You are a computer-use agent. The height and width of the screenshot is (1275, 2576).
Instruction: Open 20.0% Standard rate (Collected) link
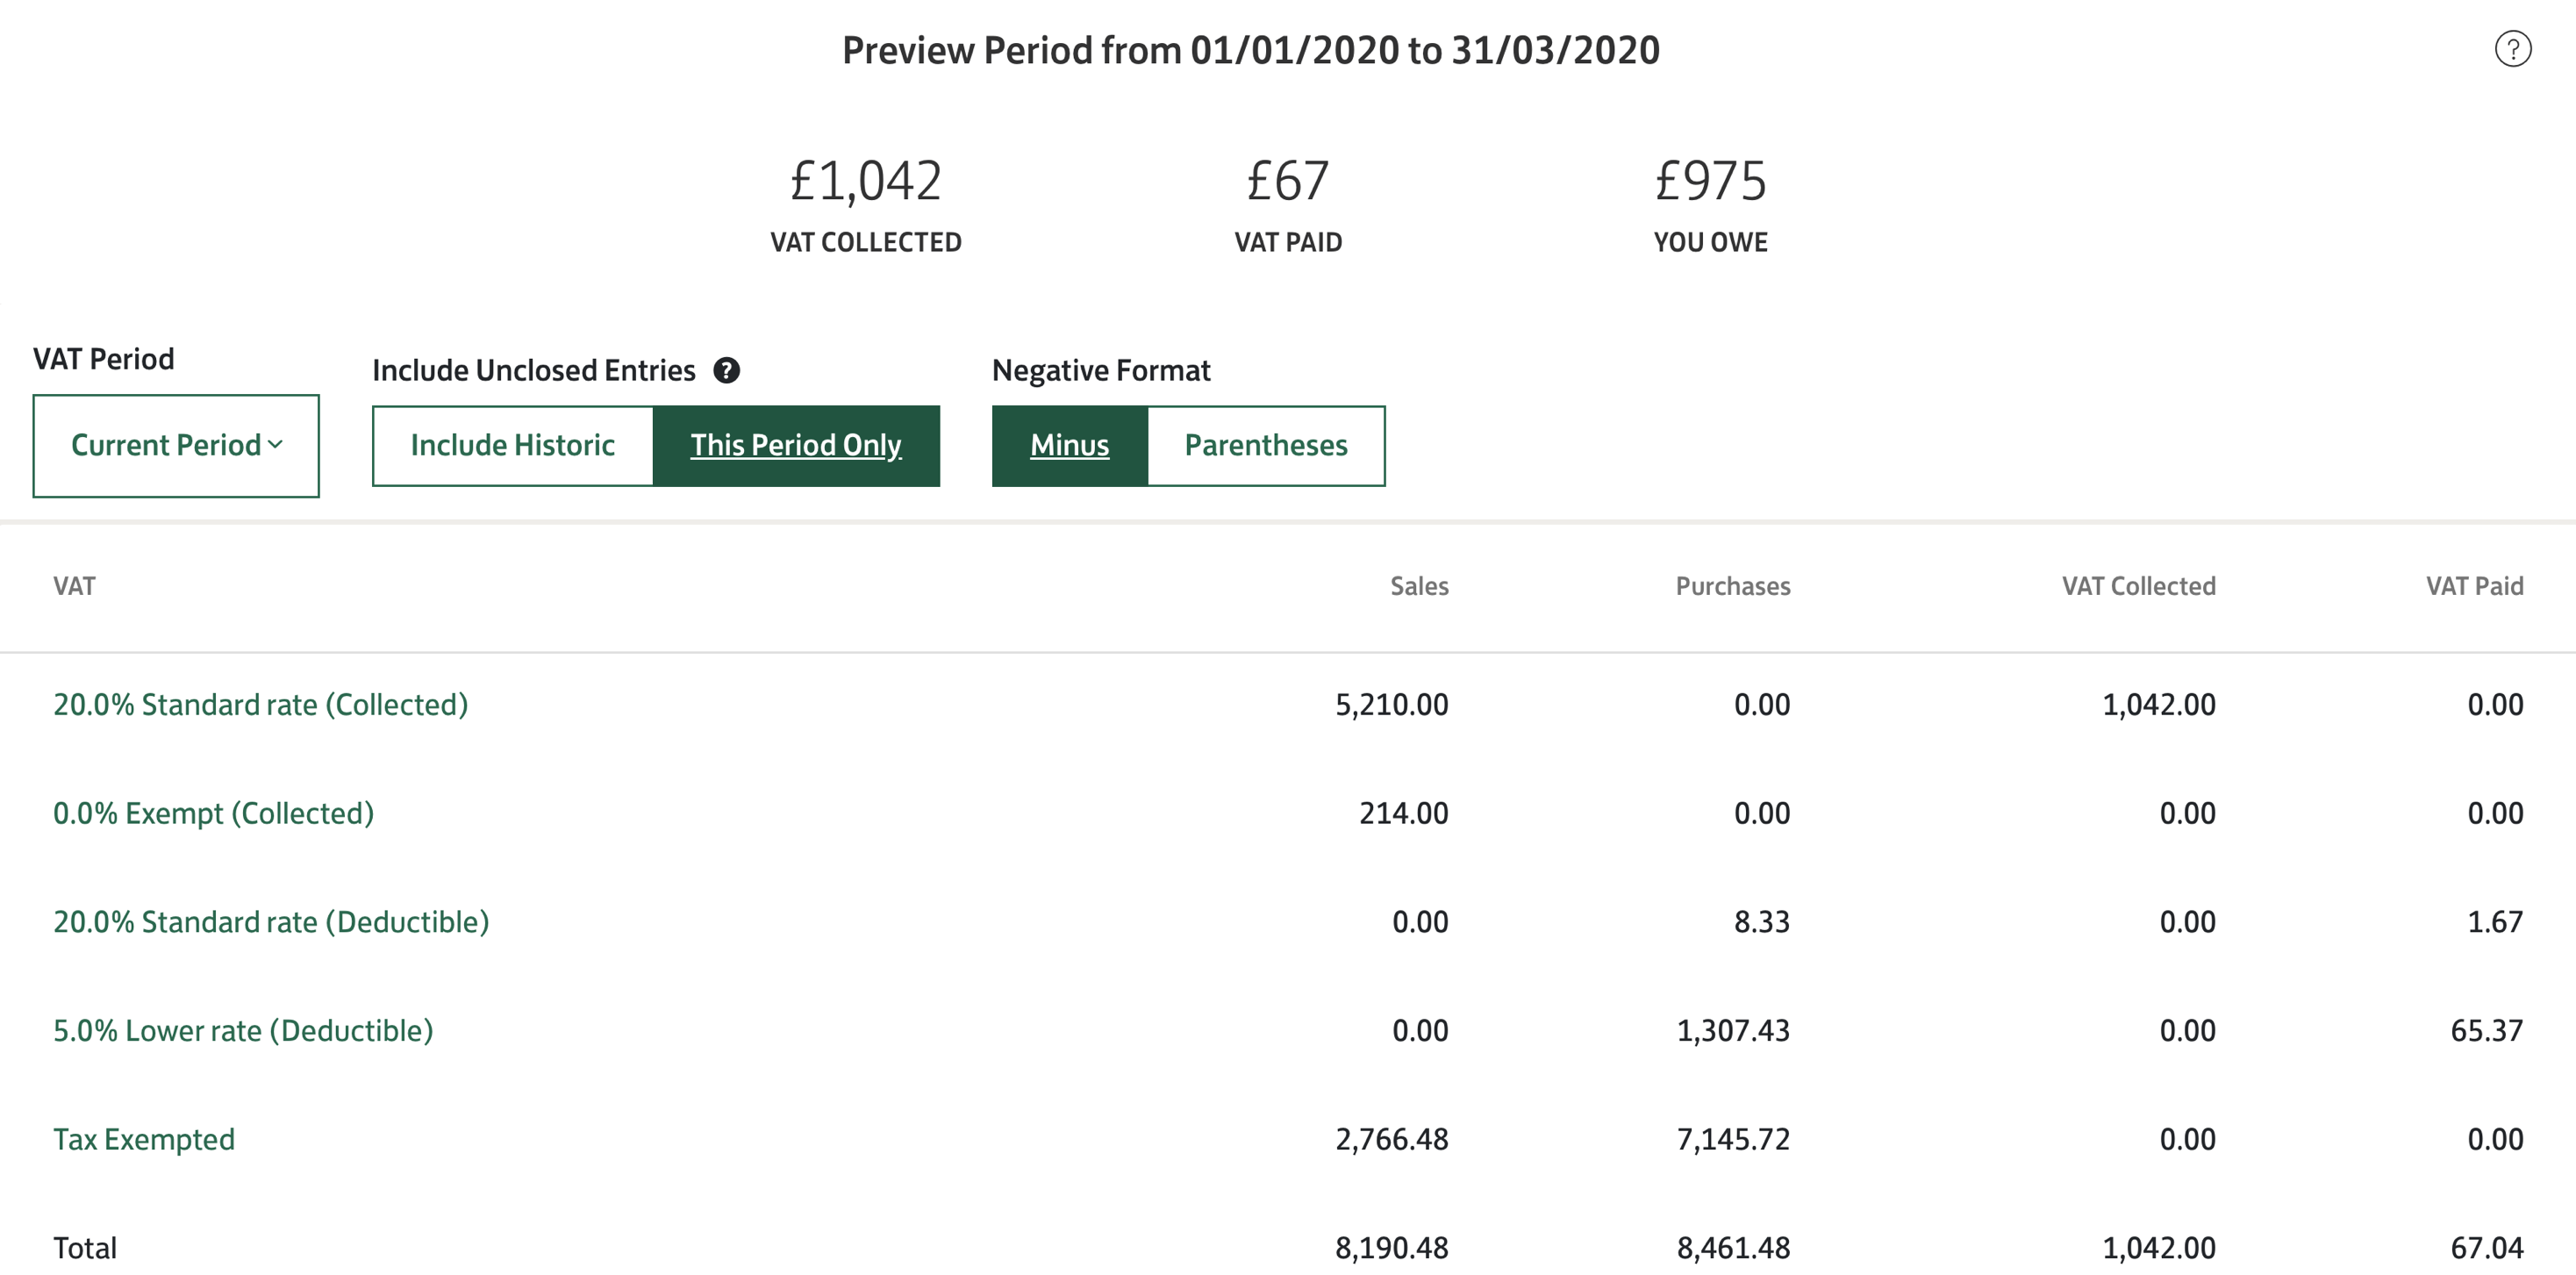pyautogui.click(x=261, y=705)
